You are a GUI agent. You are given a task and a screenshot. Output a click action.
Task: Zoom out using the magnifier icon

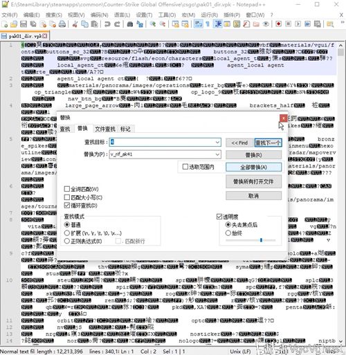[163, 24]
